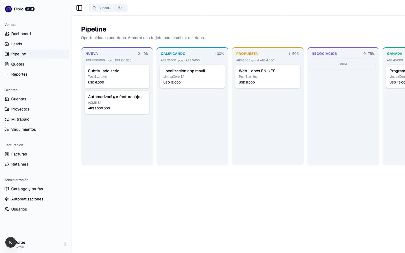405x253 pixels.
Task: Open Cuentas under Clientes
Action: (x=36, y=99)
